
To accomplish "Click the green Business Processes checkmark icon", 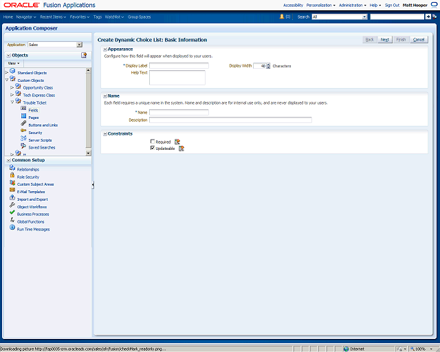I will [12, 212].
